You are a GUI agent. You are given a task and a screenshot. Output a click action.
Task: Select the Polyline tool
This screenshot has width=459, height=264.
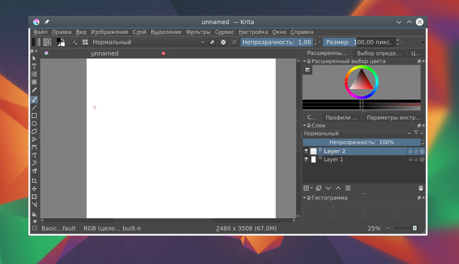coord(34,139)
